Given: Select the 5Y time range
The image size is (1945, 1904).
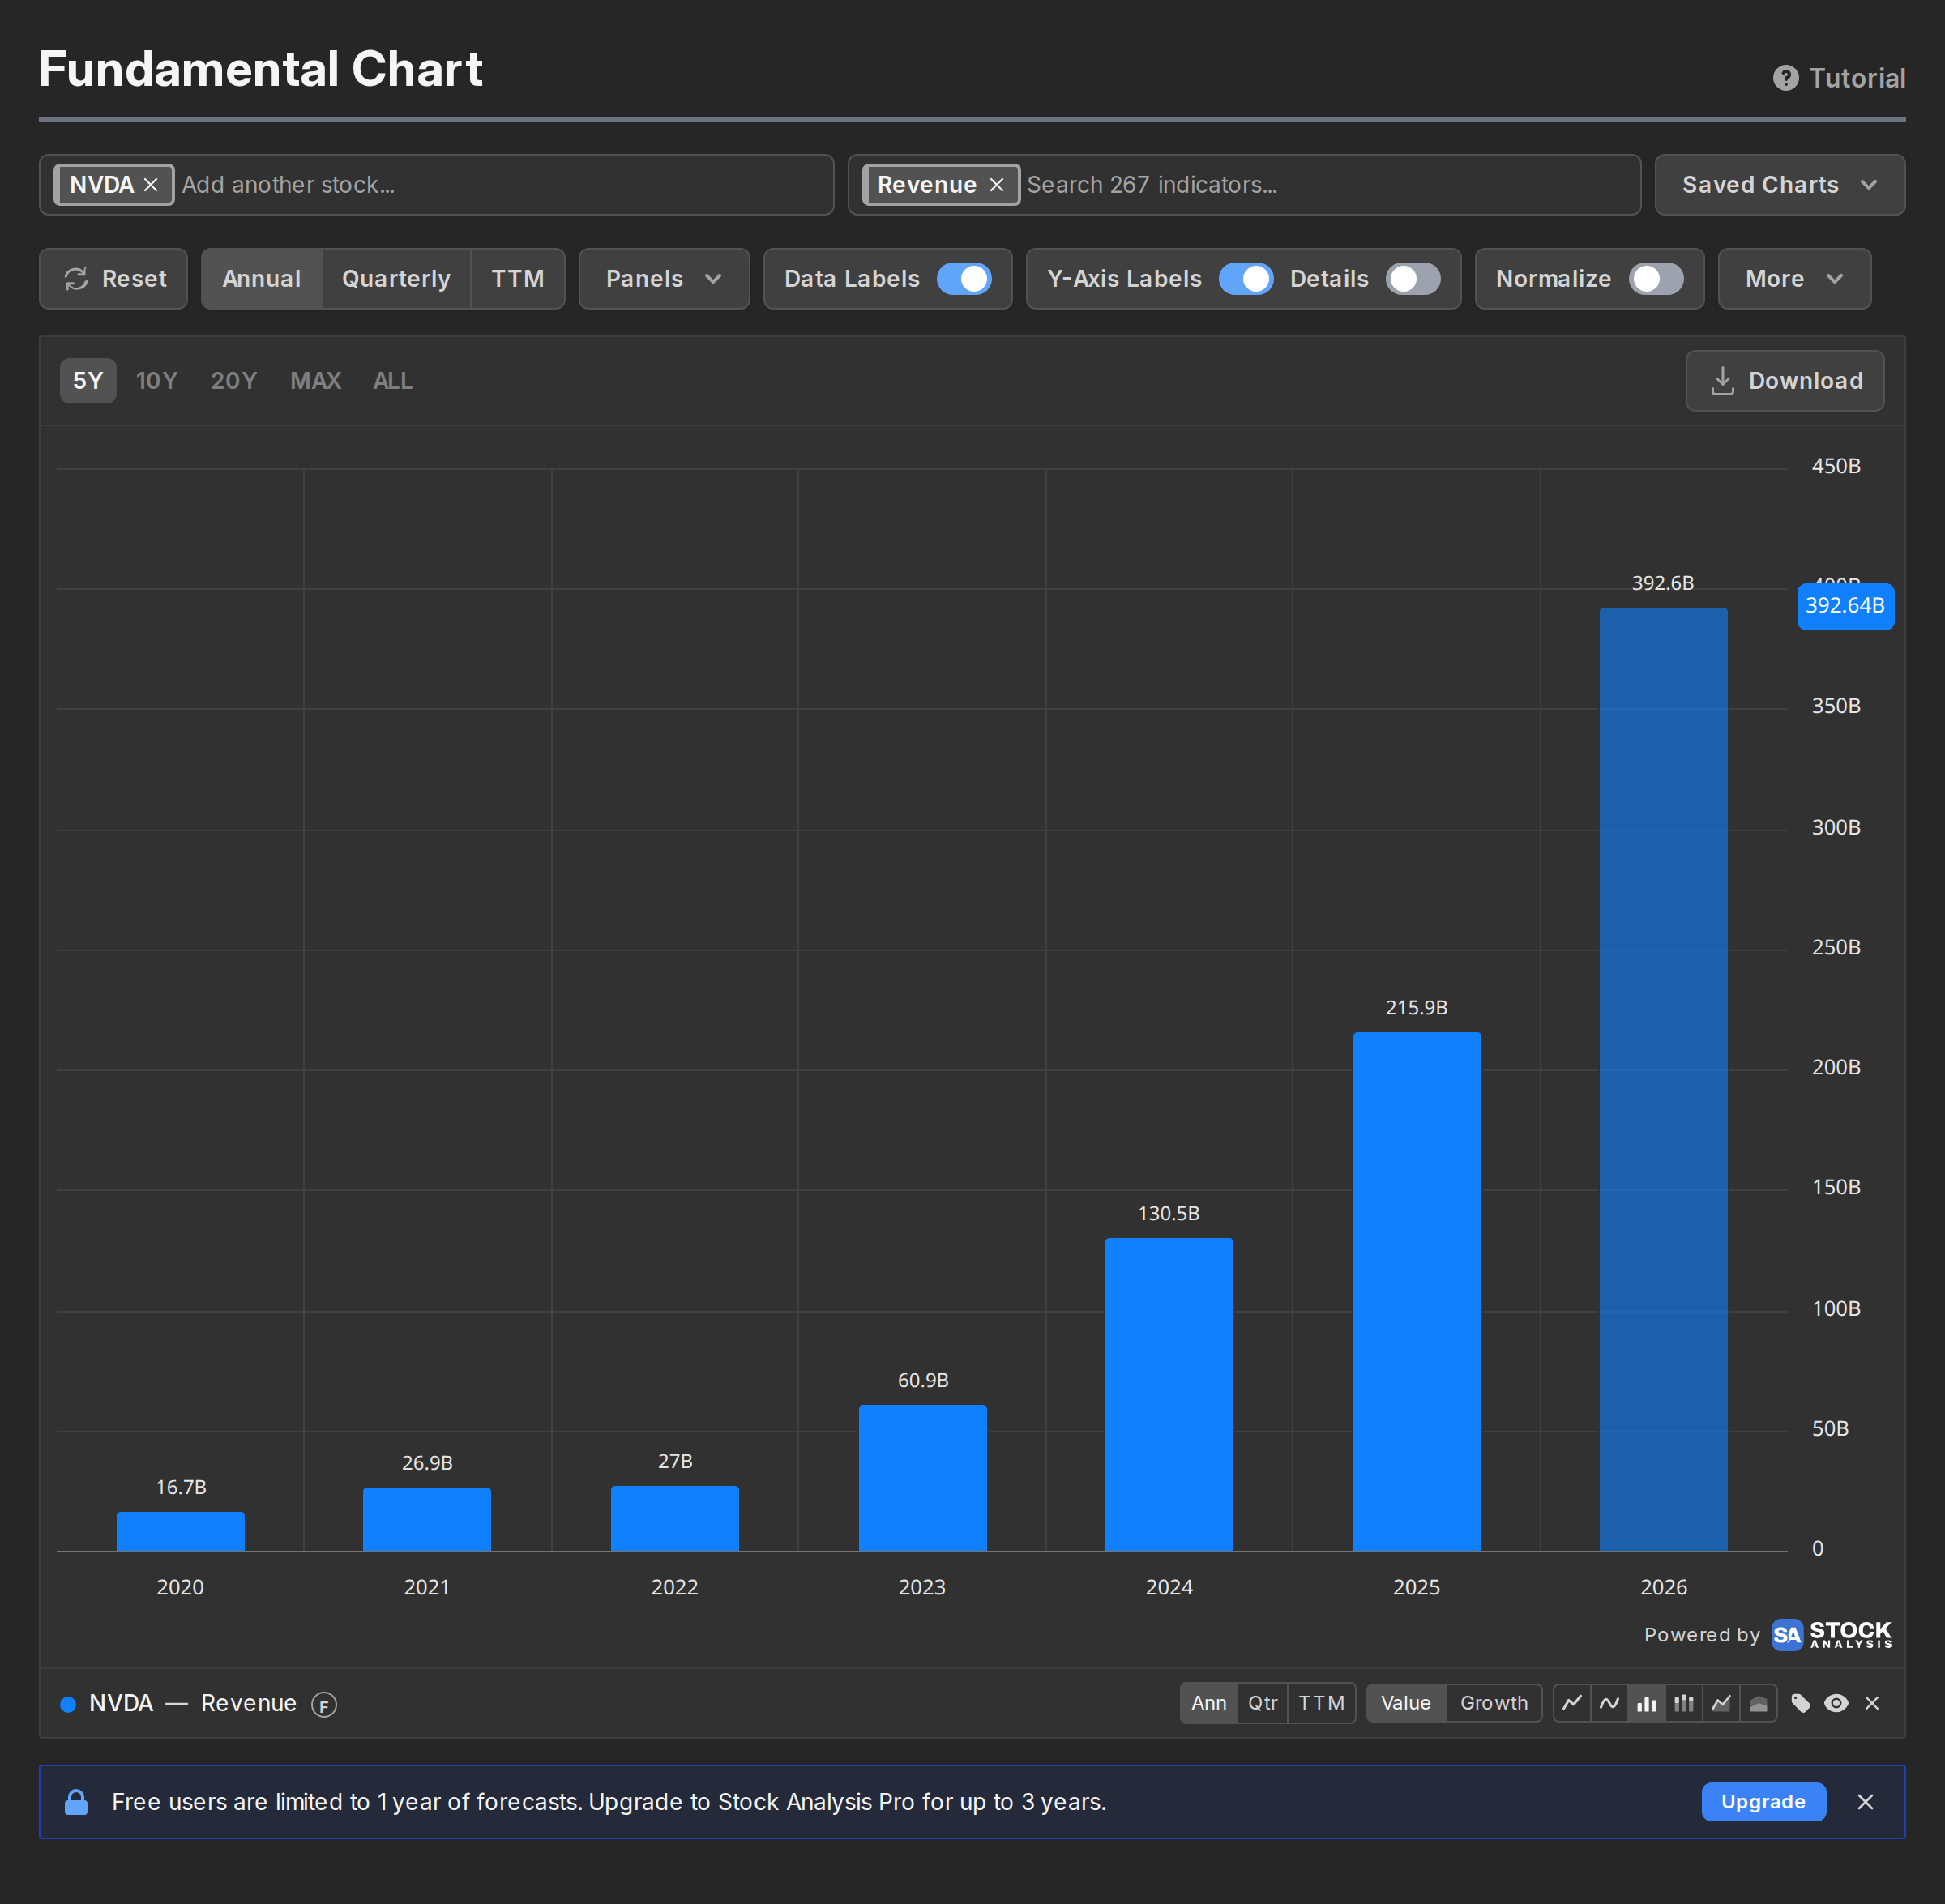Looking at the screenshot, I should (x=88, y=381).
